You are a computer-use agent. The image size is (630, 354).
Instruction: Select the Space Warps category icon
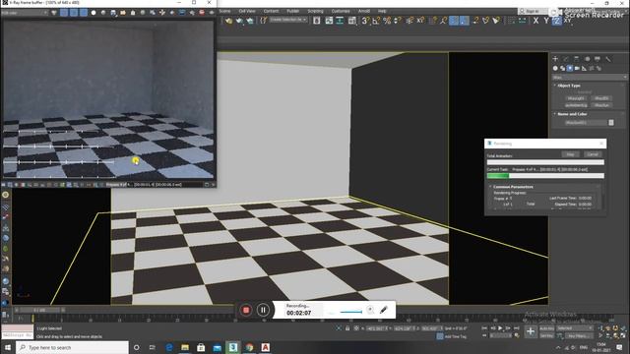pos(592,68)
